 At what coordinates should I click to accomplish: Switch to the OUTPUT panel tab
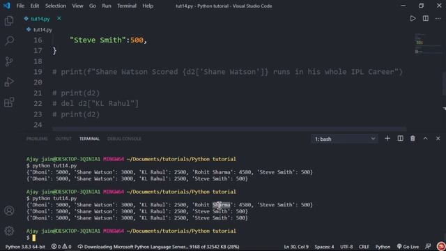(63, 139)
